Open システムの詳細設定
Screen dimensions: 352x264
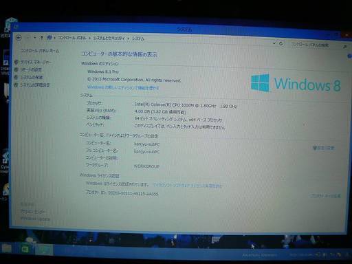[x=35, y=85]
